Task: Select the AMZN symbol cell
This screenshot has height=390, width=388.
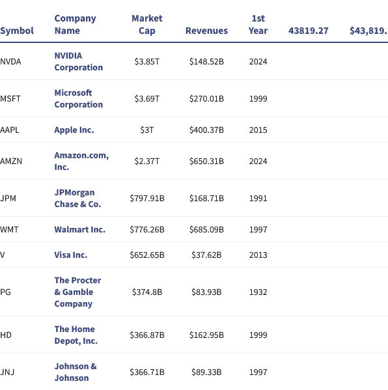Action: tap(11, 161)
